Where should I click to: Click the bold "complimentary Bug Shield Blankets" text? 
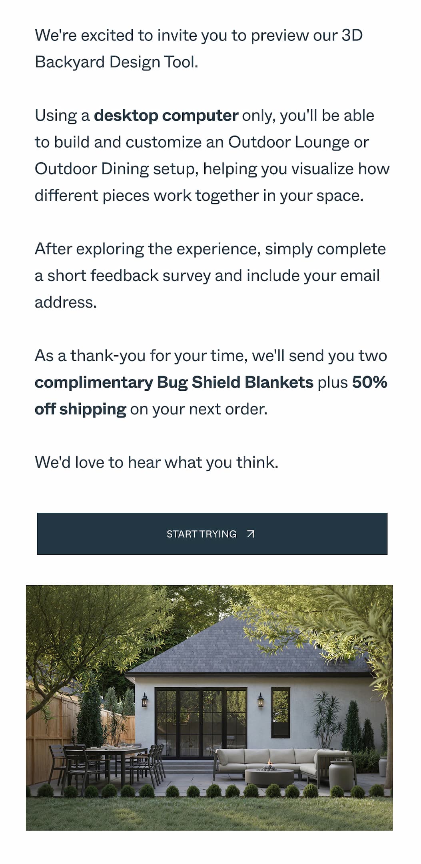click(174, 382)
